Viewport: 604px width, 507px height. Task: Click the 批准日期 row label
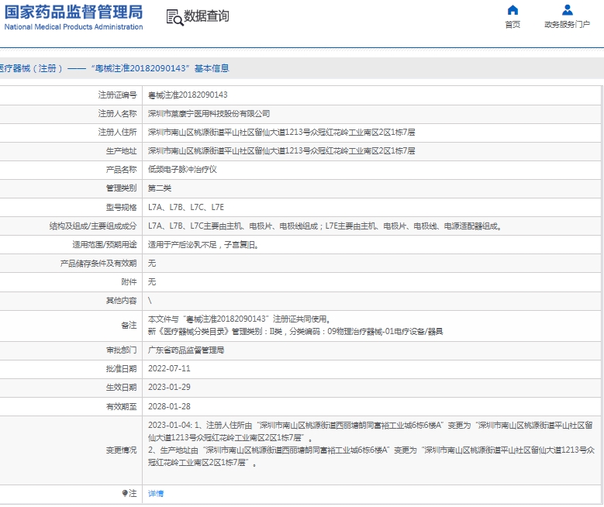coord(121,369)
